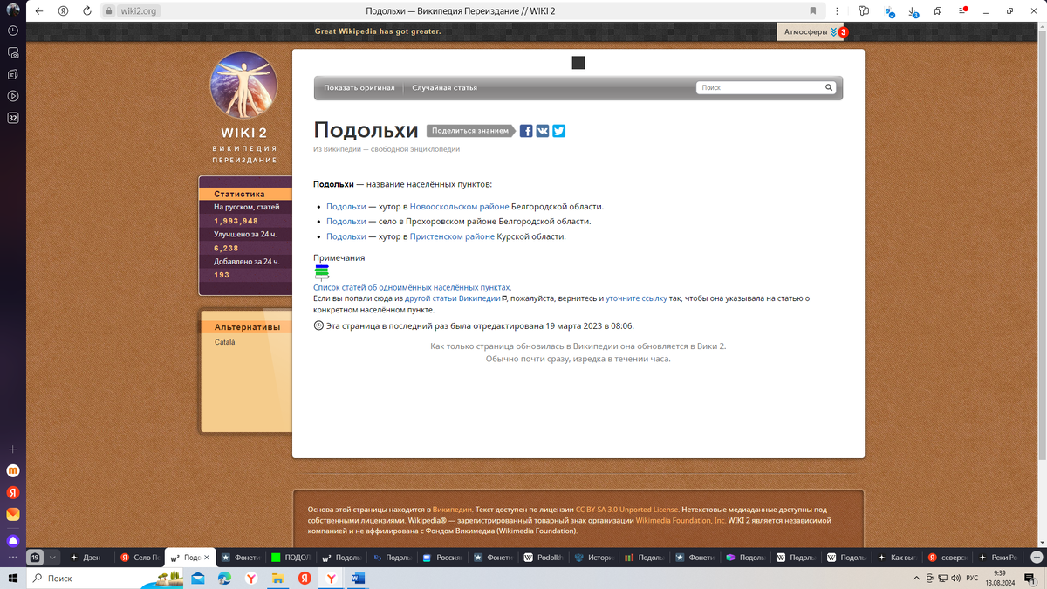Click the wiki2.org address bar
The height and width of the screenshot is (589, 1047).
[140, 11]
